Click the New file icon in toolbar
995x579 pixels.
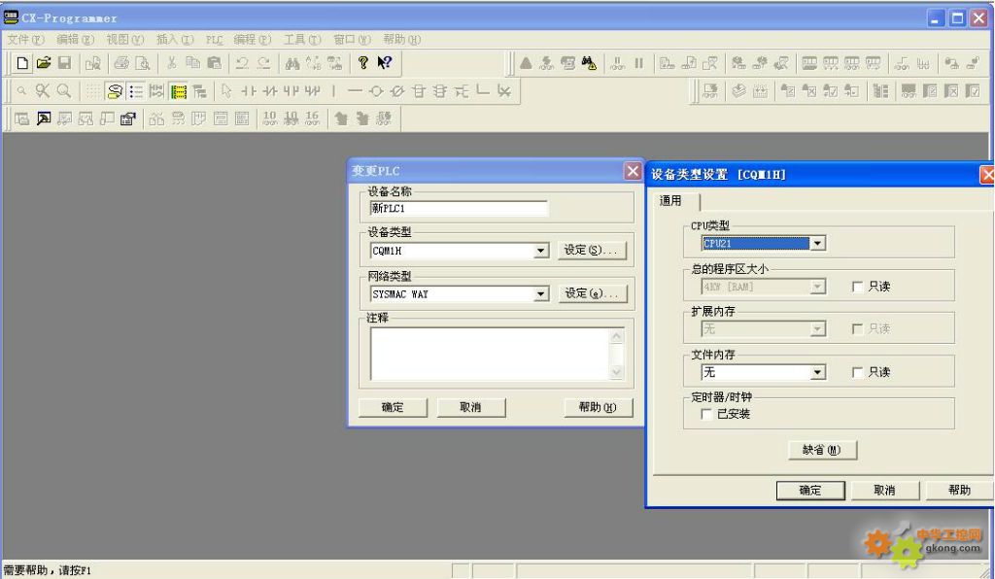[x=22, y=63]
